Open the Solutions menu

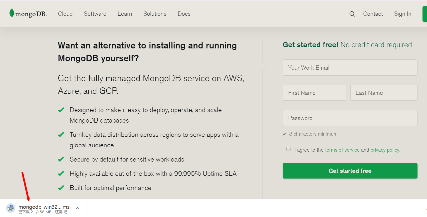pyautogui.click(x=155, y=14)
